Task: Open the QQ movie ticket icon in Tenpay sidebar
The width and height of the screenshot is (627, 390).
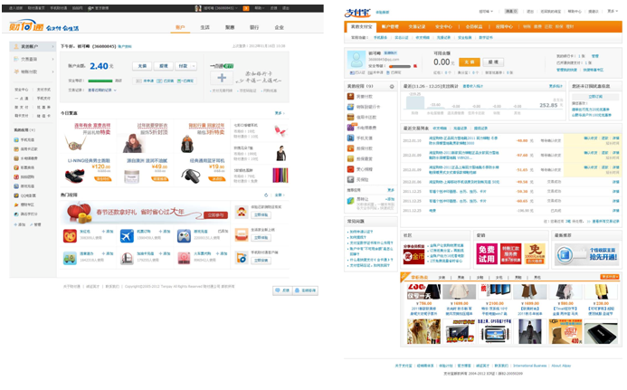Action: 16,195
